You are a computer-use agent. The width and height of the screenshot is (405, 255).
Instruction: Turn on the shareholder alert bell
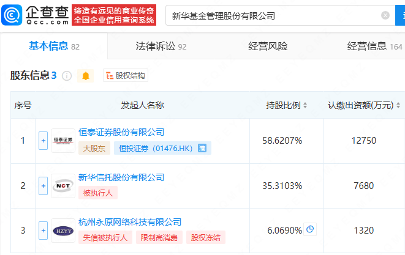tap(86, 76)
